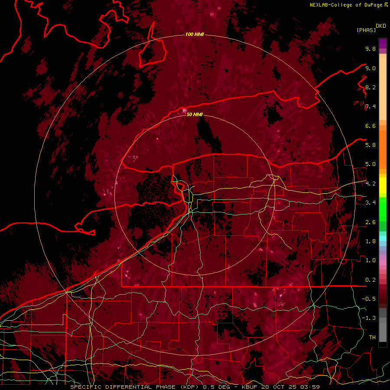The image size is (390, 390).
Task: Click the pink band of color scale
Action: [x=383, y=263]
